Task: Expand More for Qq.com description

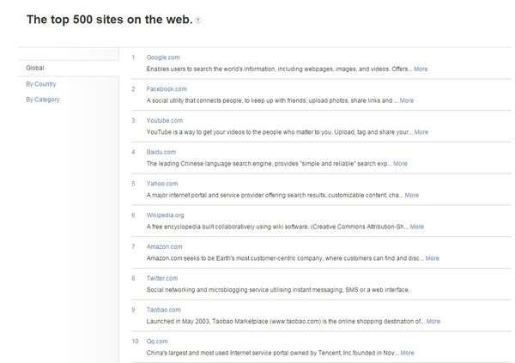Action: coord(407,353)
